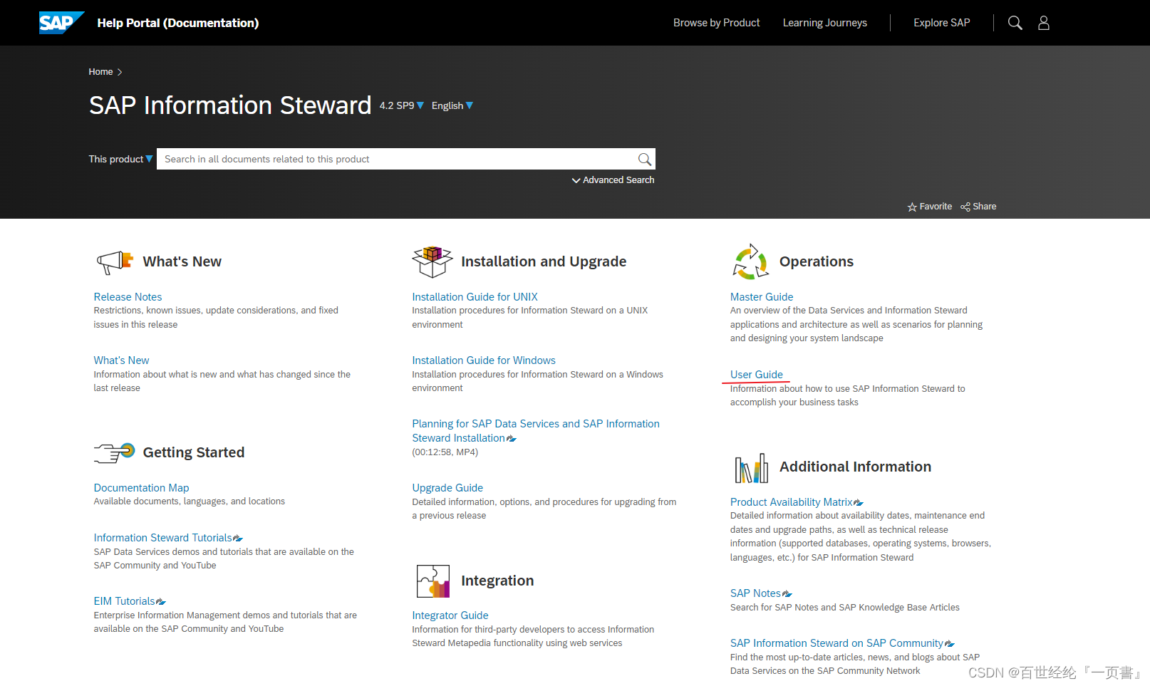Open the Release Notes link

(128, 297)
